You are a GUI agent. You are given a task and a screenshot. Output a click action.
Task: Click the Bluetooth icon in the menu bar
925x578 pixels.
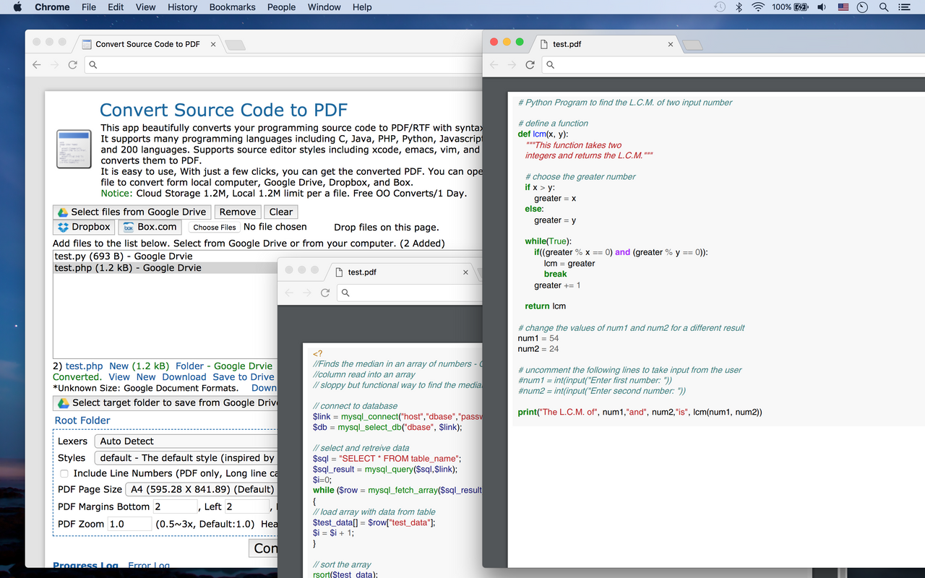pos(739,7)
